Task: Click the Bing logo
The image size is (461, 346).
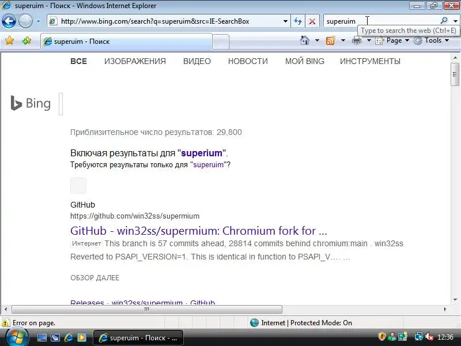Action: pyautogui.click(x=31, y=103)
